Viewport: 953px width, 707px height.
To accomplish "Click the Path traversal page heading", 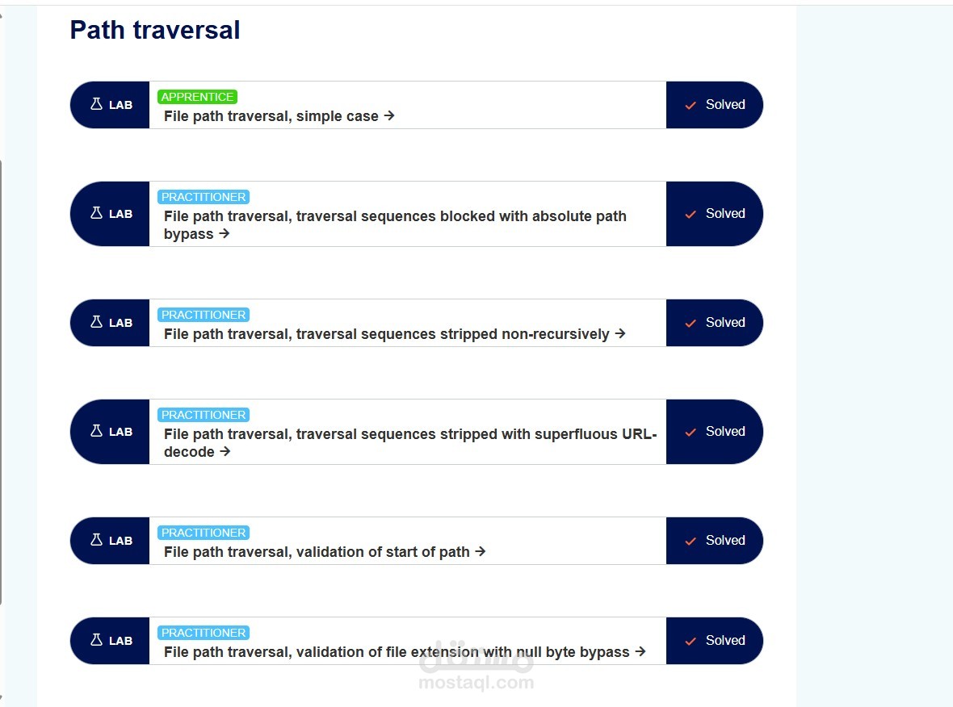I will (155, 30).
